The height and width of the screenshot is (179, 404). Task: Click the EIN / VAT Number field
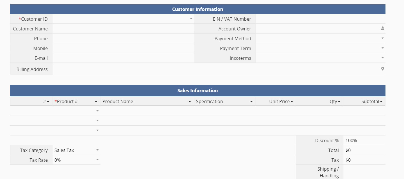pos(321,19)
